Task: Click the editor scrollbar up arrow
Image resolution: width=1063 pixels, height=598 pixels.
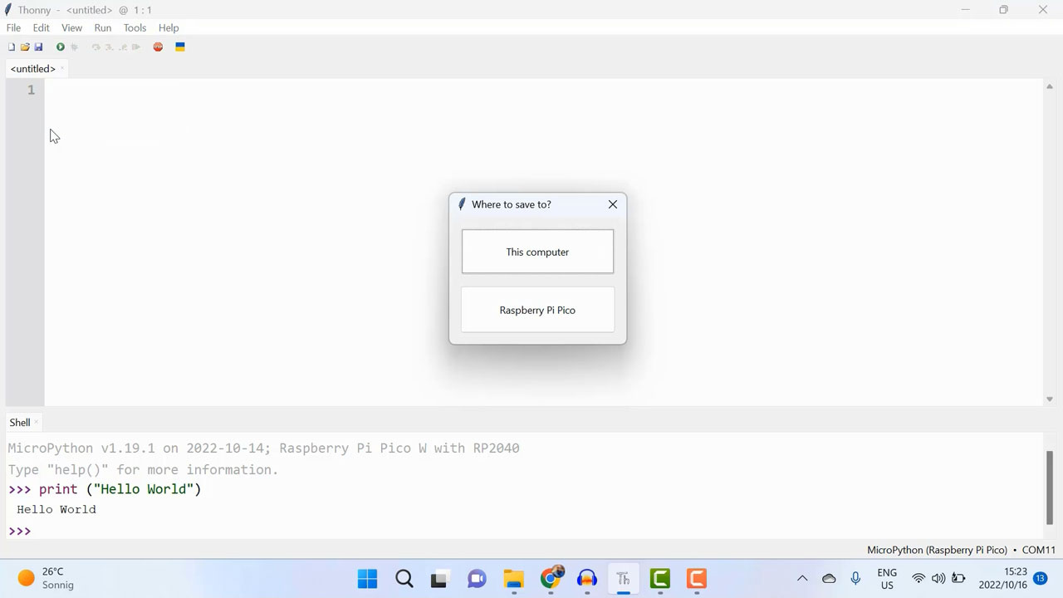Action: (x=1050, y=86)
